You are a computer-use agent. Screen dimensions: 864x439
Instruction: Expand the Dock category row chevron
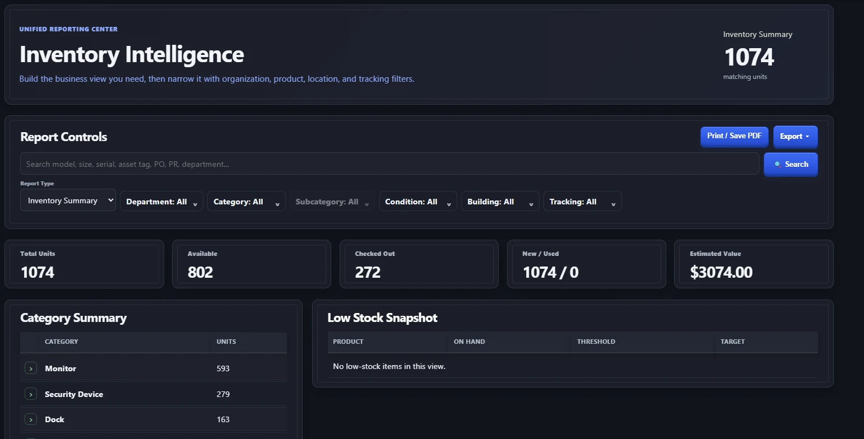coord(31,419)
